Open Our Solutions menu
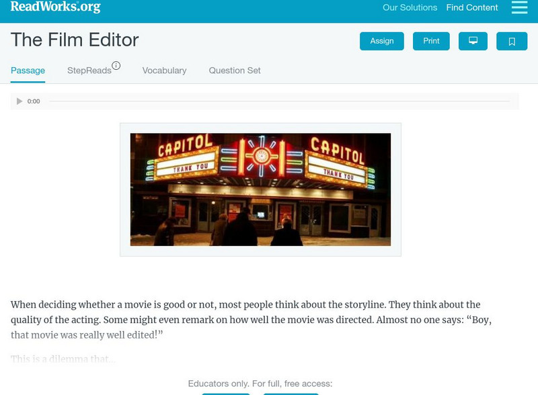538x395 pixels. pyautogui.click(x=410, y=7)
